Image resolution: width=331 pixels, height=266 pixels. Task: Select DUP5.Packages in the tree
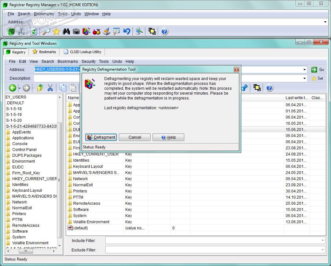pyautogui.click(x=27, y=156)
